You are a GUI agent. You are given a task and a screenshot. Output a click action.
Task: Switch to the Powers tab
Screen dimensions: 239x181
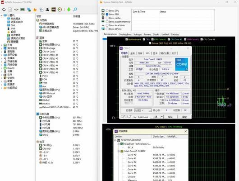coord(147,34)
